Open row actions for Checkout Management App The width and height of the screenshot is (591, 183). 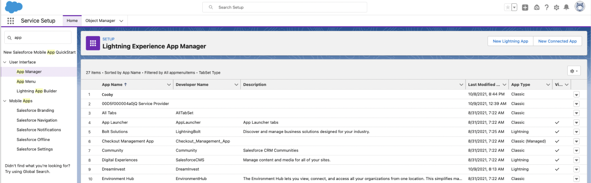(576, 141)
